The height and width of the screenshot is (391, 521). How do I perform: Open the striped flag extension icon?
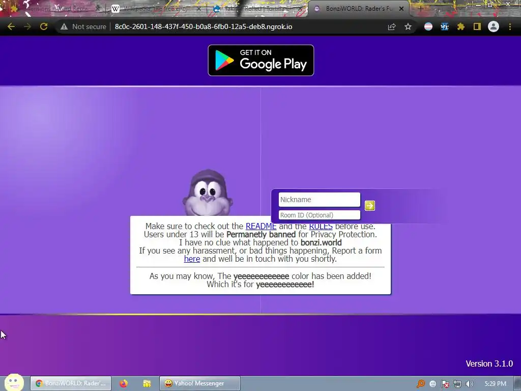[x=428, y=26]
